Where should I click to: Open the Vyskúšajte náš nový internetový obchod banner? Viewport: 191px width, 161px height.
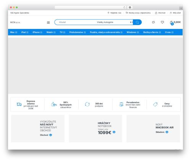pyautogui.click(x=38, y=129)
